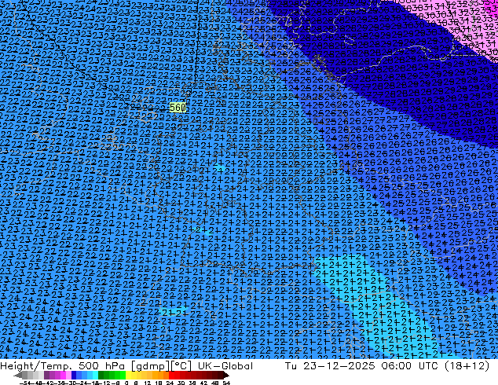Select the bright red legend swatch at 24
The width and height of the screenshot is (498, 385).
(171, 375)
